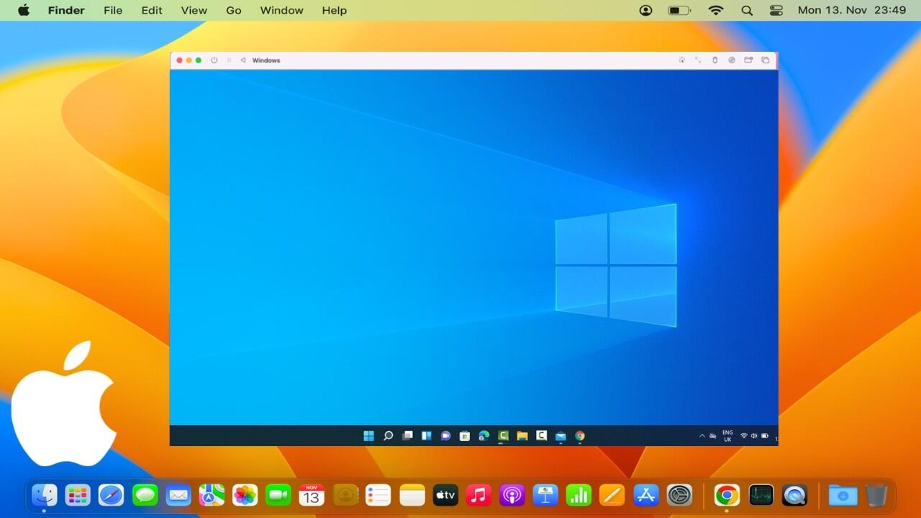Open macOS Control Center from the menu bar
921x518 pixels.
[776, 11]
